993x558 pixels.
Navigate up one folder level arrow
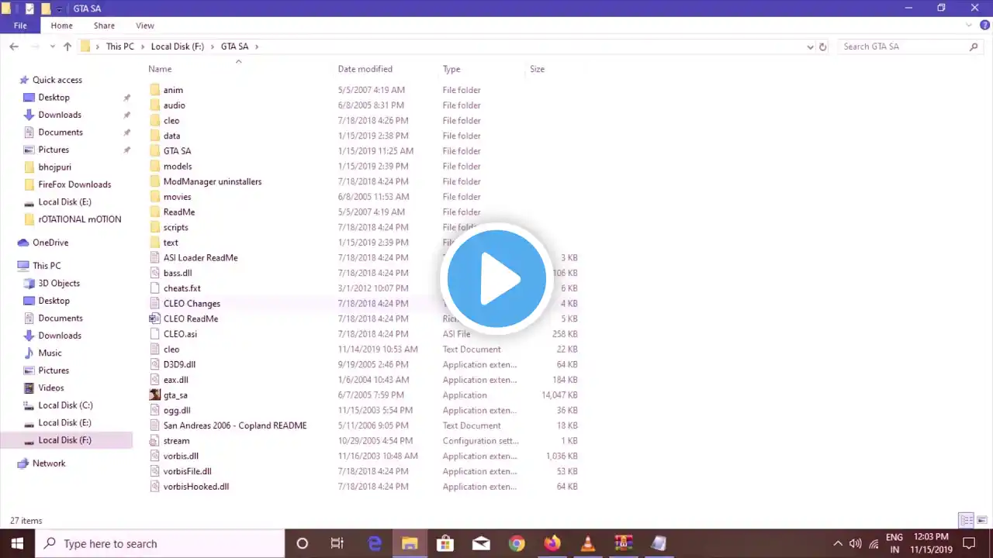[67, 46]
